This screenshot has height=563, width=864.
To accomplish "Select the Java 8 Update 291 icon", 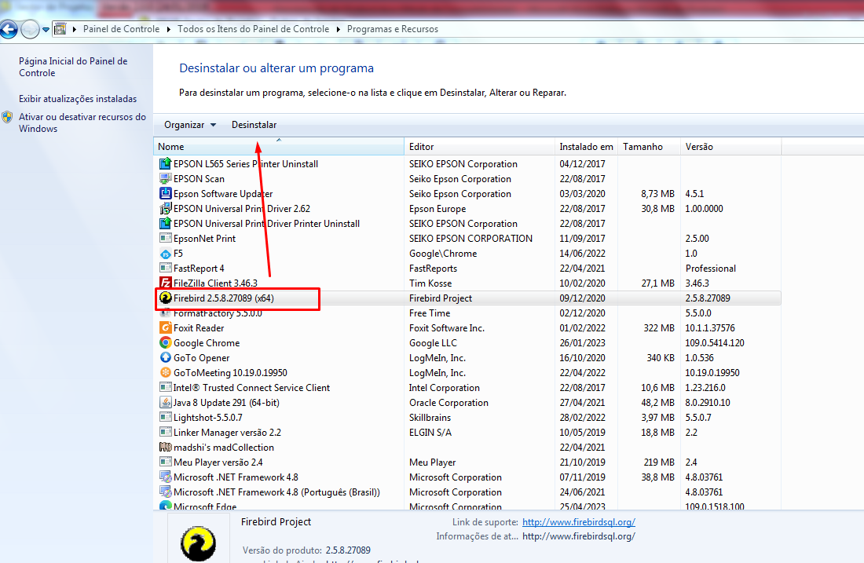I will point(165,402).
